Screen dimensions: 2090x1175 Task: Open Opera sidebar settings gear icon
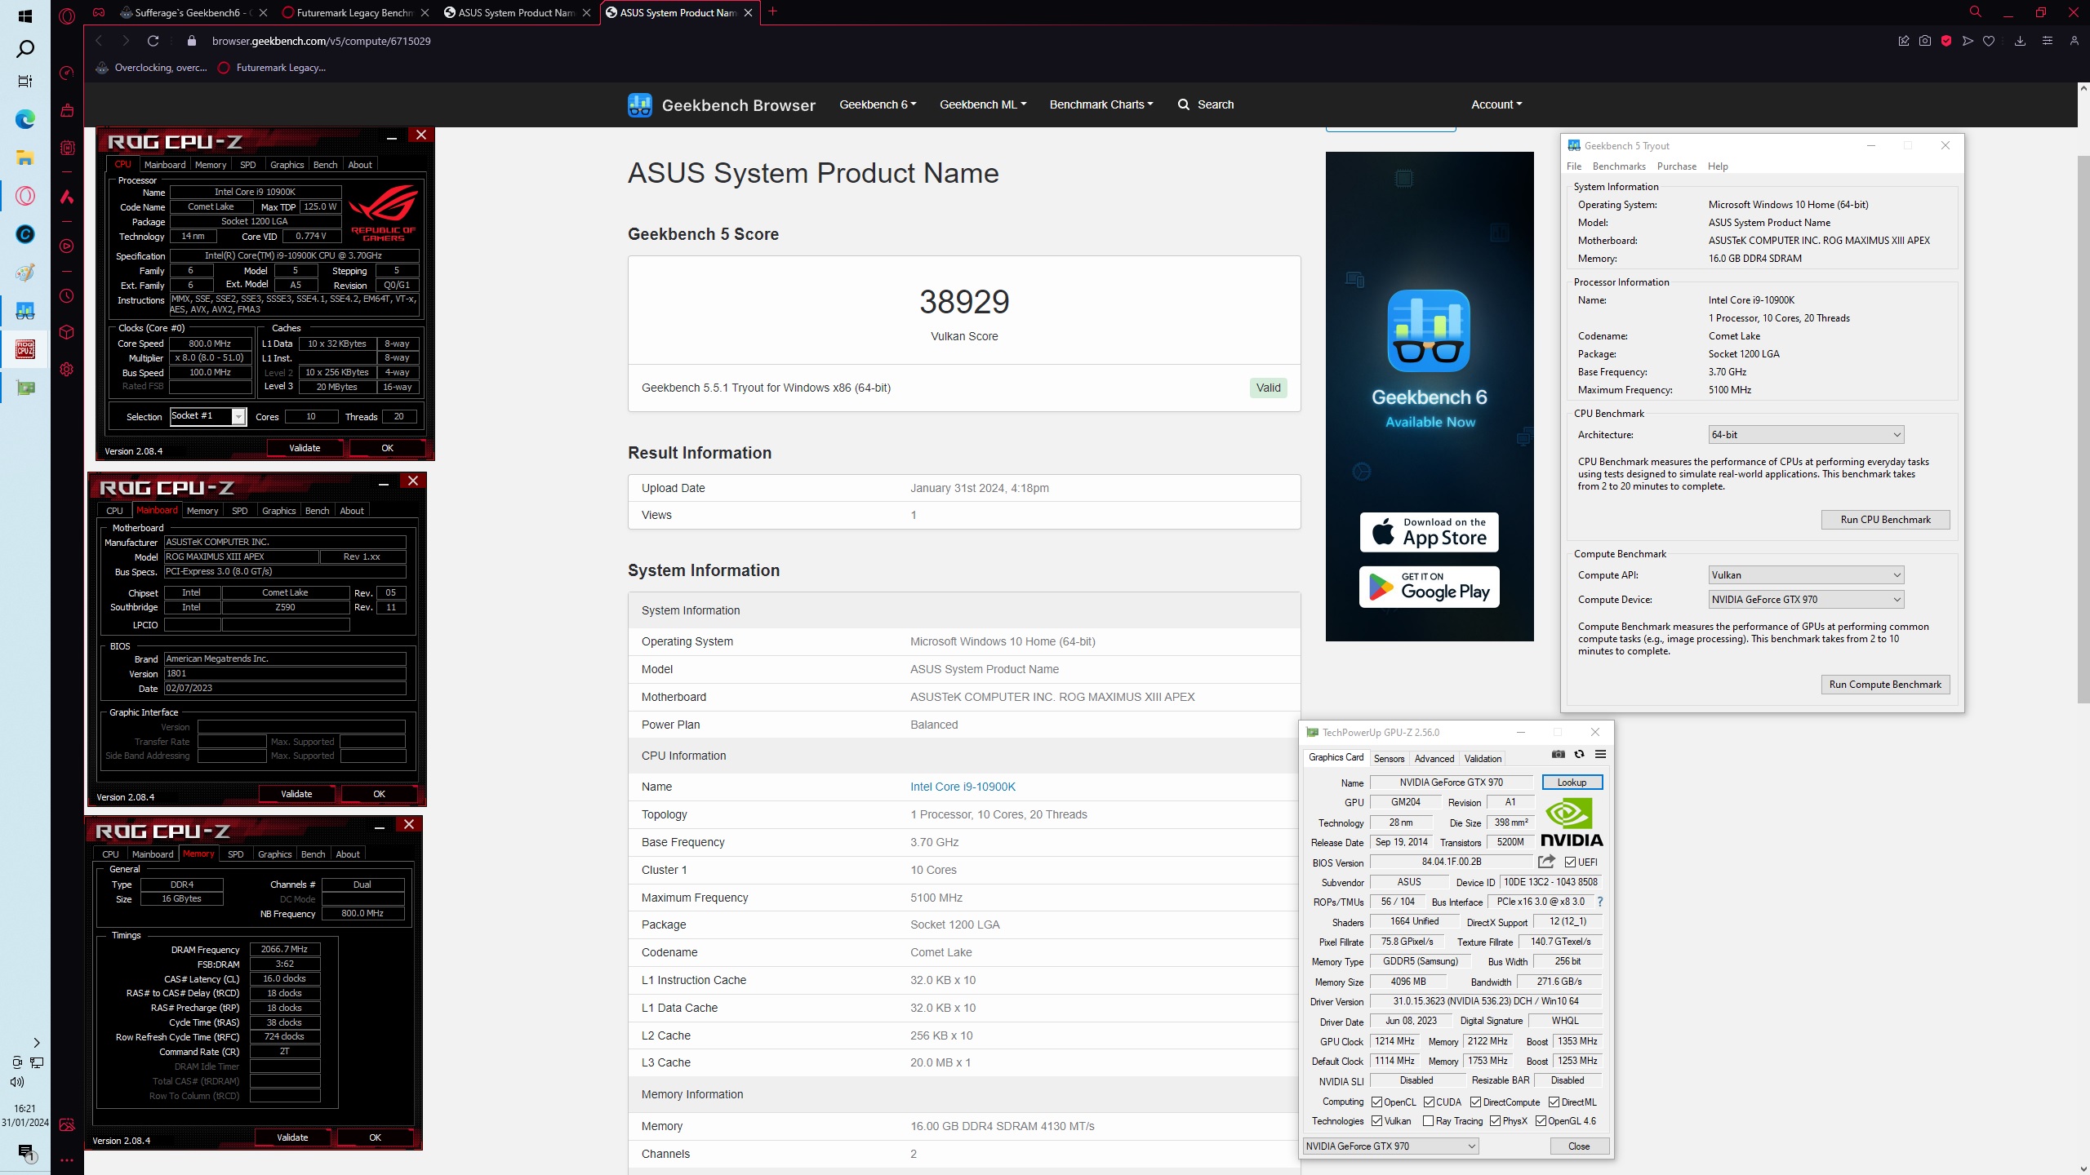[x=67, y=370]
